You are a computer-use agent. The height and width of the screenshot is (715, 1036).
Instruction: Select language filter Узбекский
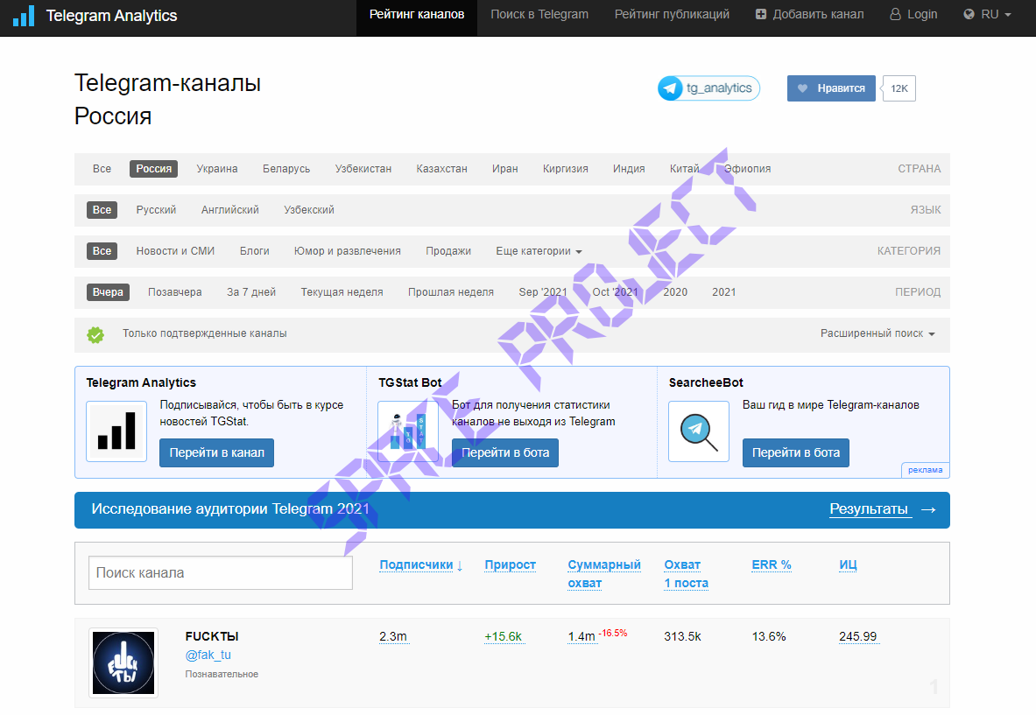point(309,210)
